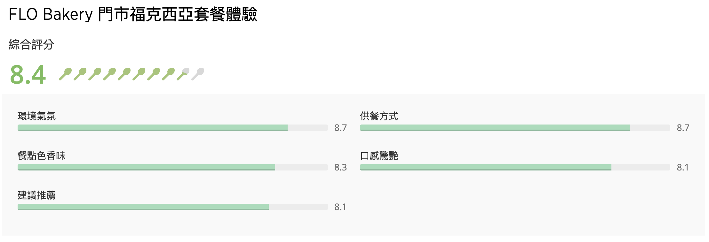Click the eighth green spoon icon
The image size is (709, 242).
click(x=169, y=74)
